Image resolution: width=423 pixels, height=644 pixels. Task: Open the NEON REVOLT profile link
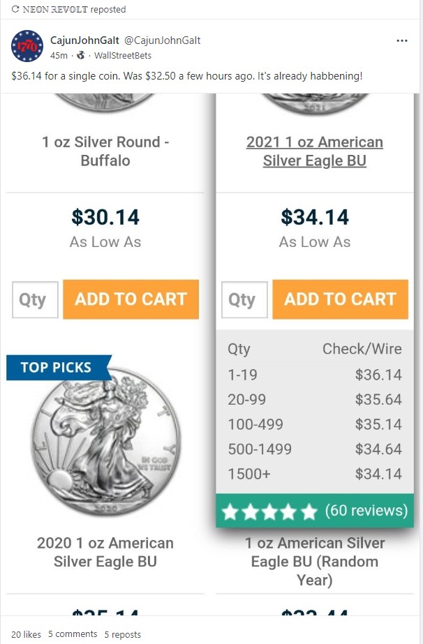point(53,9)
